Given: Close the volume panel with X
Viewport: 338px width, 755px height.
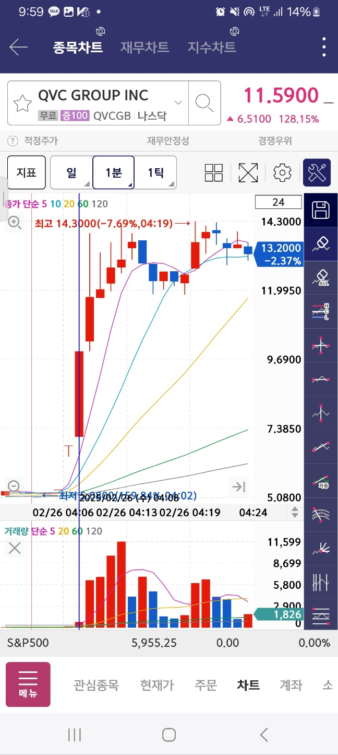Looking at the screenshot, I should (15, 548).
